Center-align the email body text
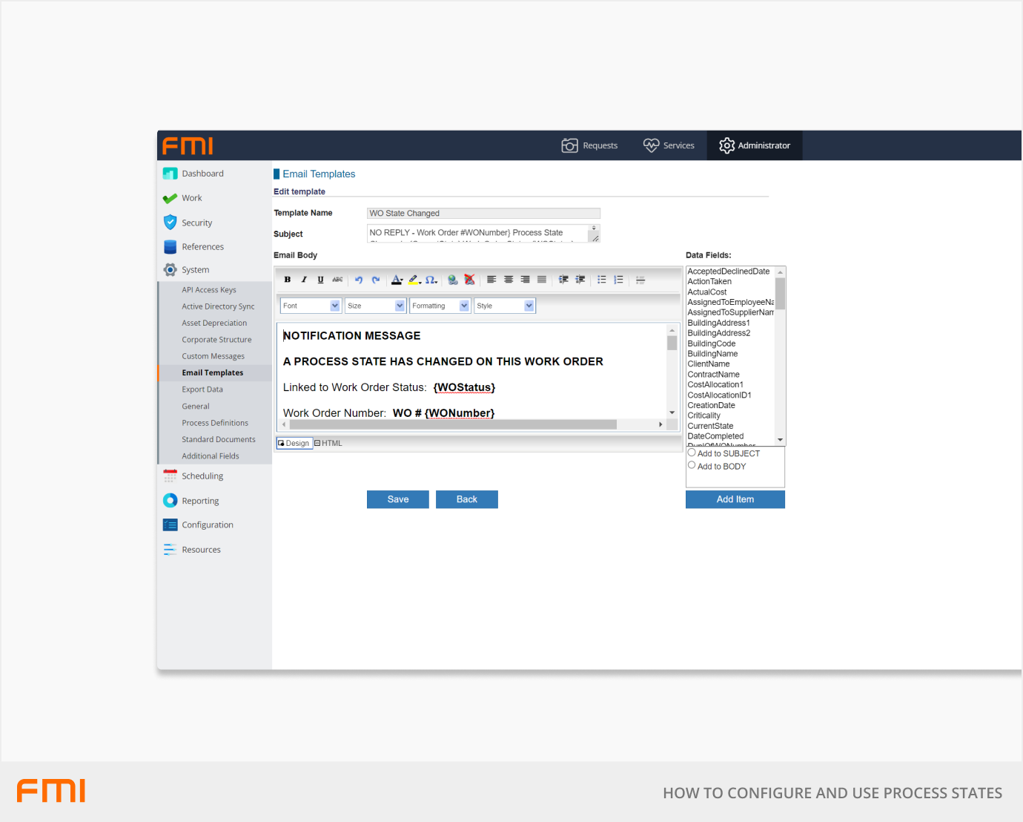 pyautogui.click(x=509, y=280)
